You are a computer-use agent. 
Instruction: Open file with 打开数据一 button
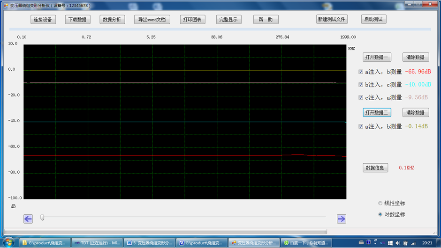click(x=378, y=57)
